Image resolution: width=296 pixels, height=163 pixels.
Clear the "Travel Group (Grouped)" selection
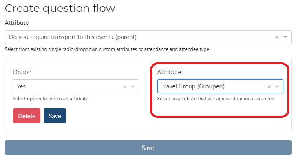click(269, 86)
